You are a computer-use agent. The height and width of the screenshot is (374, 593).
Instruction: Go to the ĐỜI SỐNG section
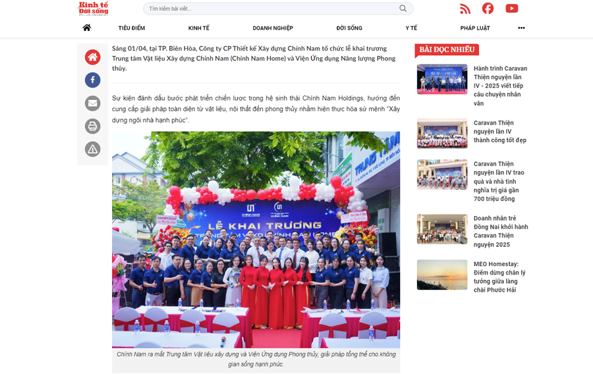tap(349, 28)
